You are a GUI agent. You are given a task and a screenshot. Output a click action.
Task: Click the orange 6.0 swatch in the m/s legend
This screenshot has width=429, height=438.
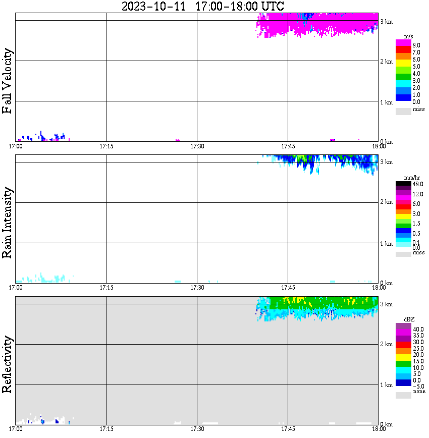click(403, 57)
